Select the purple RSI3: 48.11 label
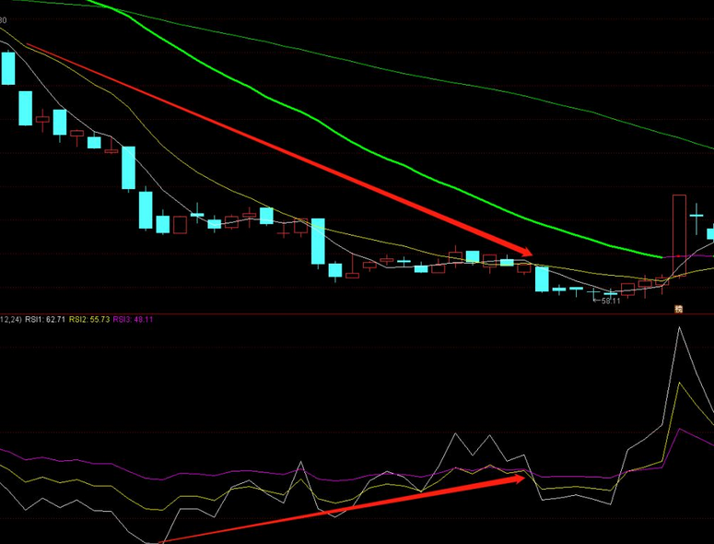714x544 pixels. pyautogui.click(x=134, y=320)
